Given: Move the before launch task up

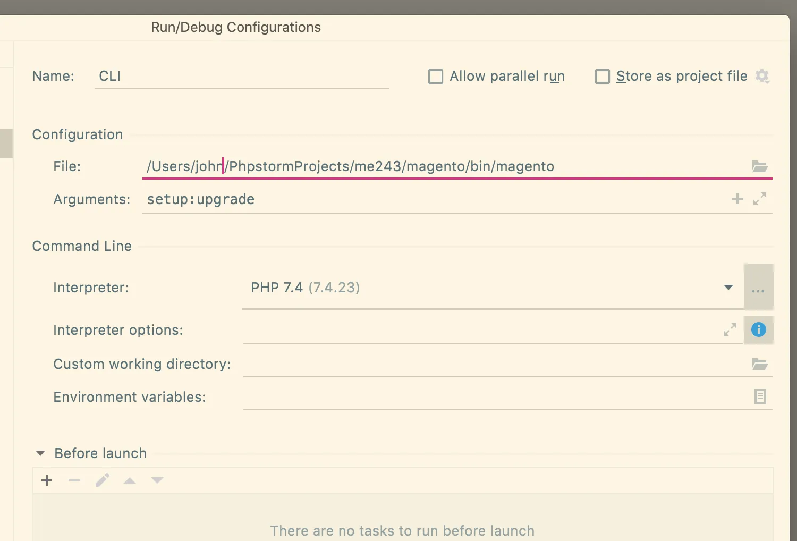Looking at the screenshot, I should click(130, 481).
